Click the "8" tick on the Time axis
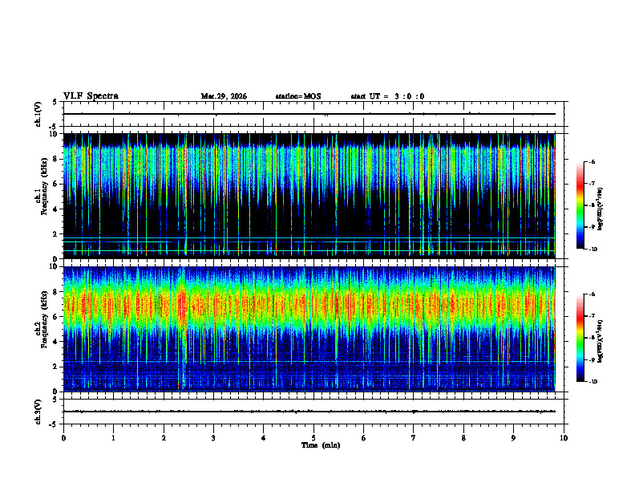635x491 pixels. pyautogui.click(x=463, y=438)
